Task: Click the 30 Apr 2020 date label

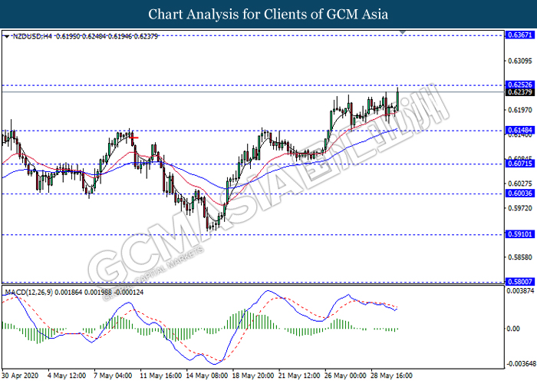Action: click(x=20, y=376)
